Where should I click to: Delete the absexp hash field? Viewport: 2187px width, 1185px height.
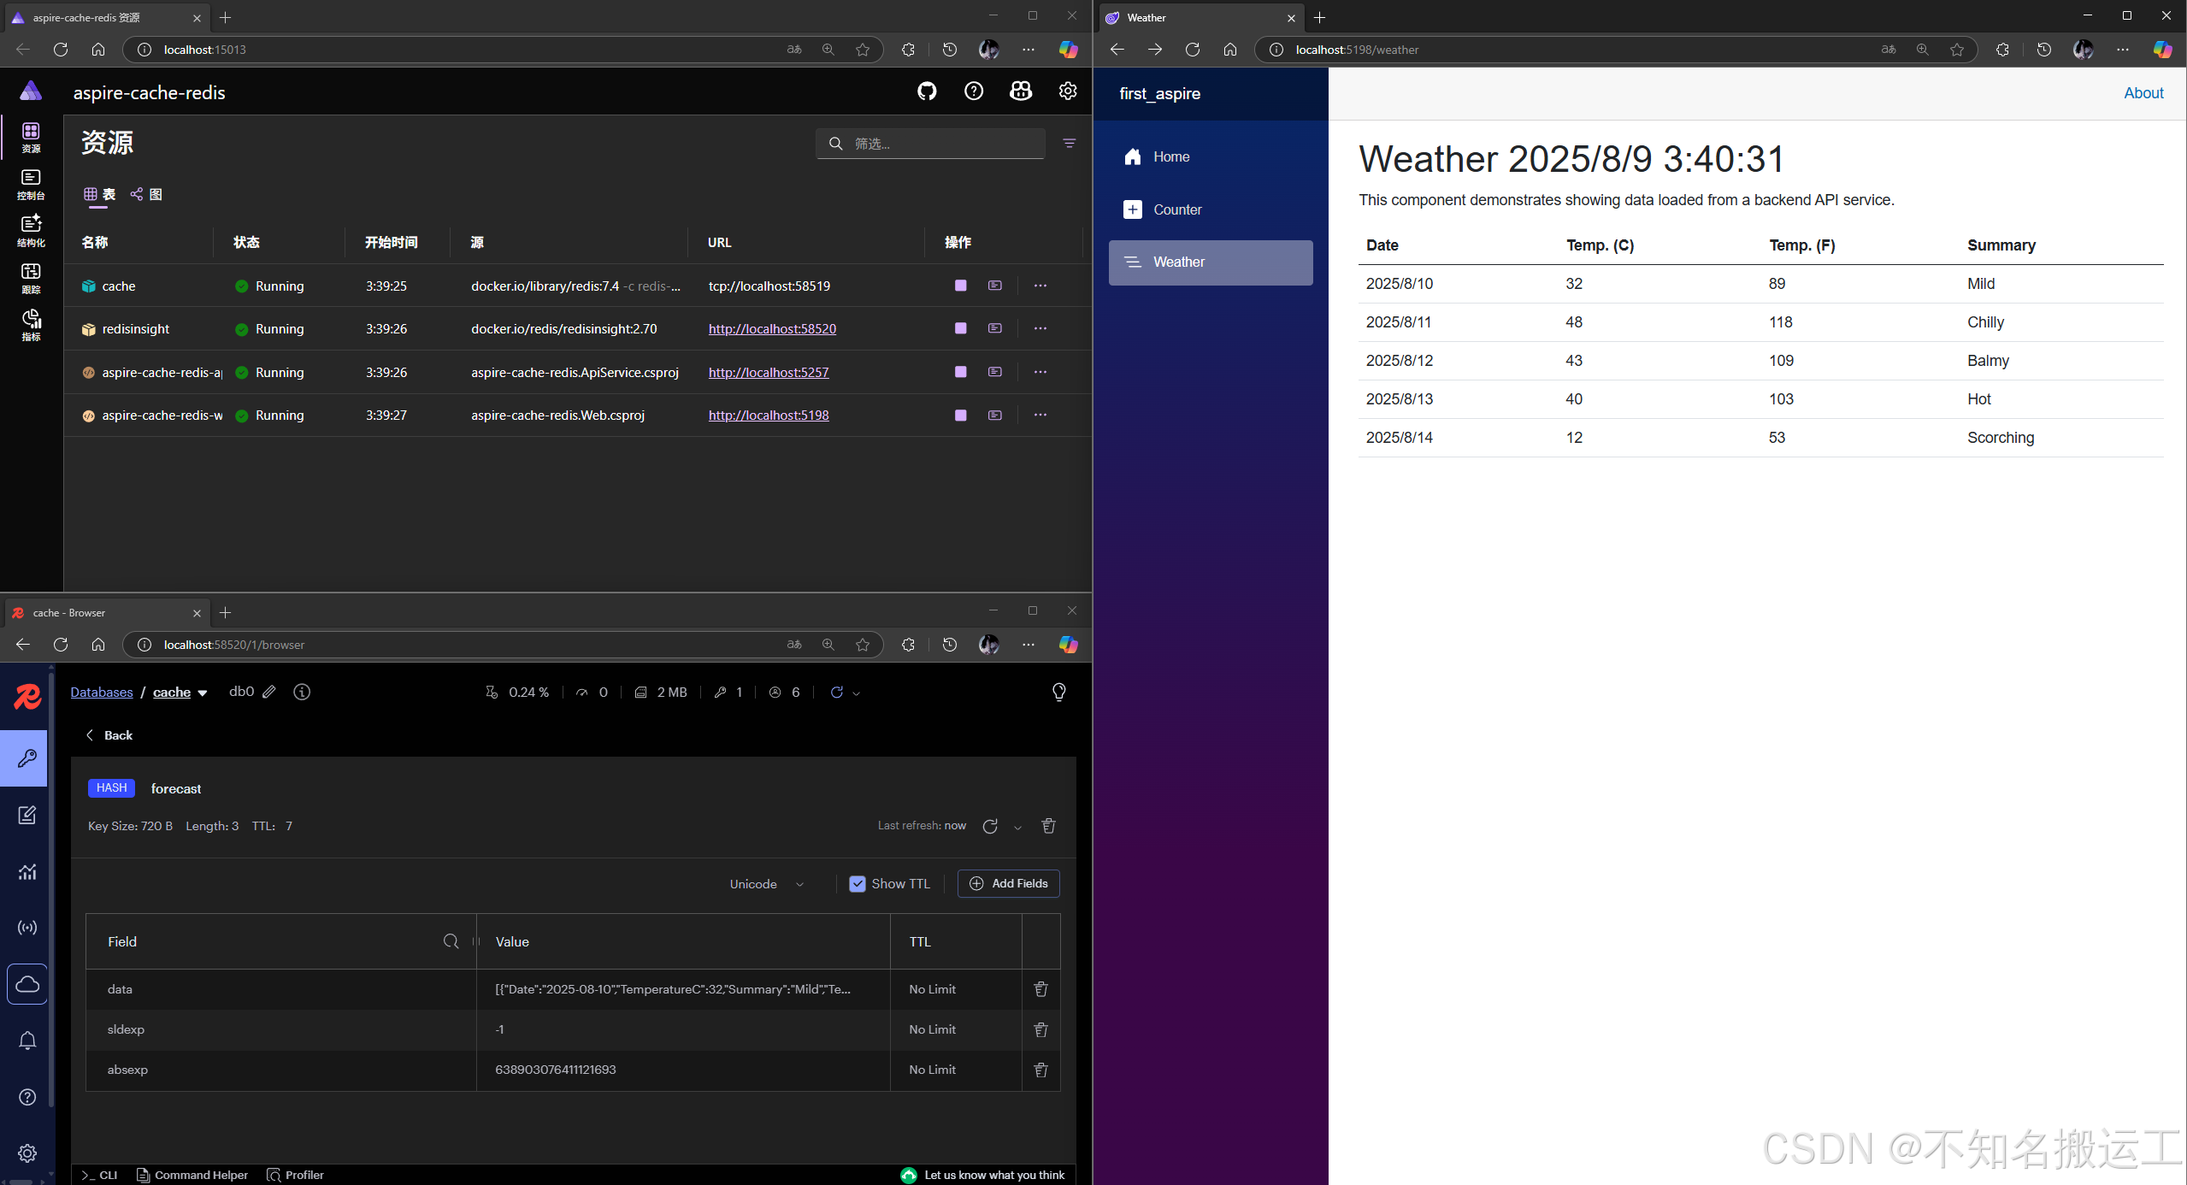point(1040,1070)
